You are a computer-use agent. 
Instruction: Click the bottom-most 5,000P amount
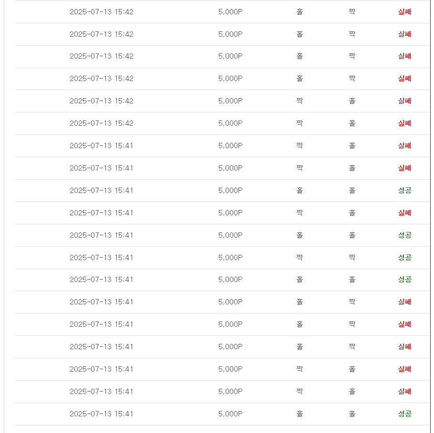(230, 413)
